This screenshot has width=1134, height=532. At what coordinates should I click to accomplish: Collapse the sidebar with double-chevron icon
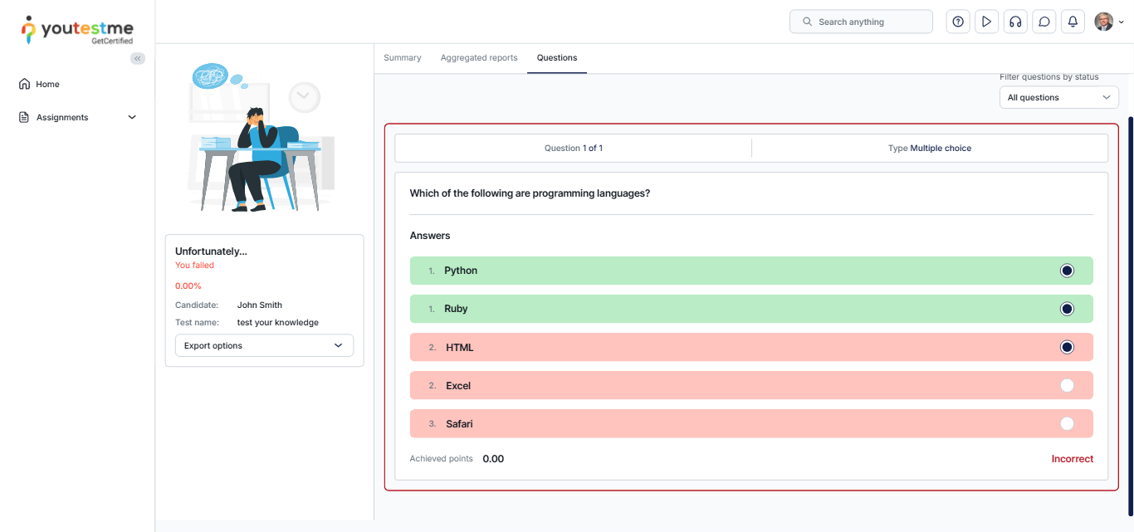pos(138,58)
